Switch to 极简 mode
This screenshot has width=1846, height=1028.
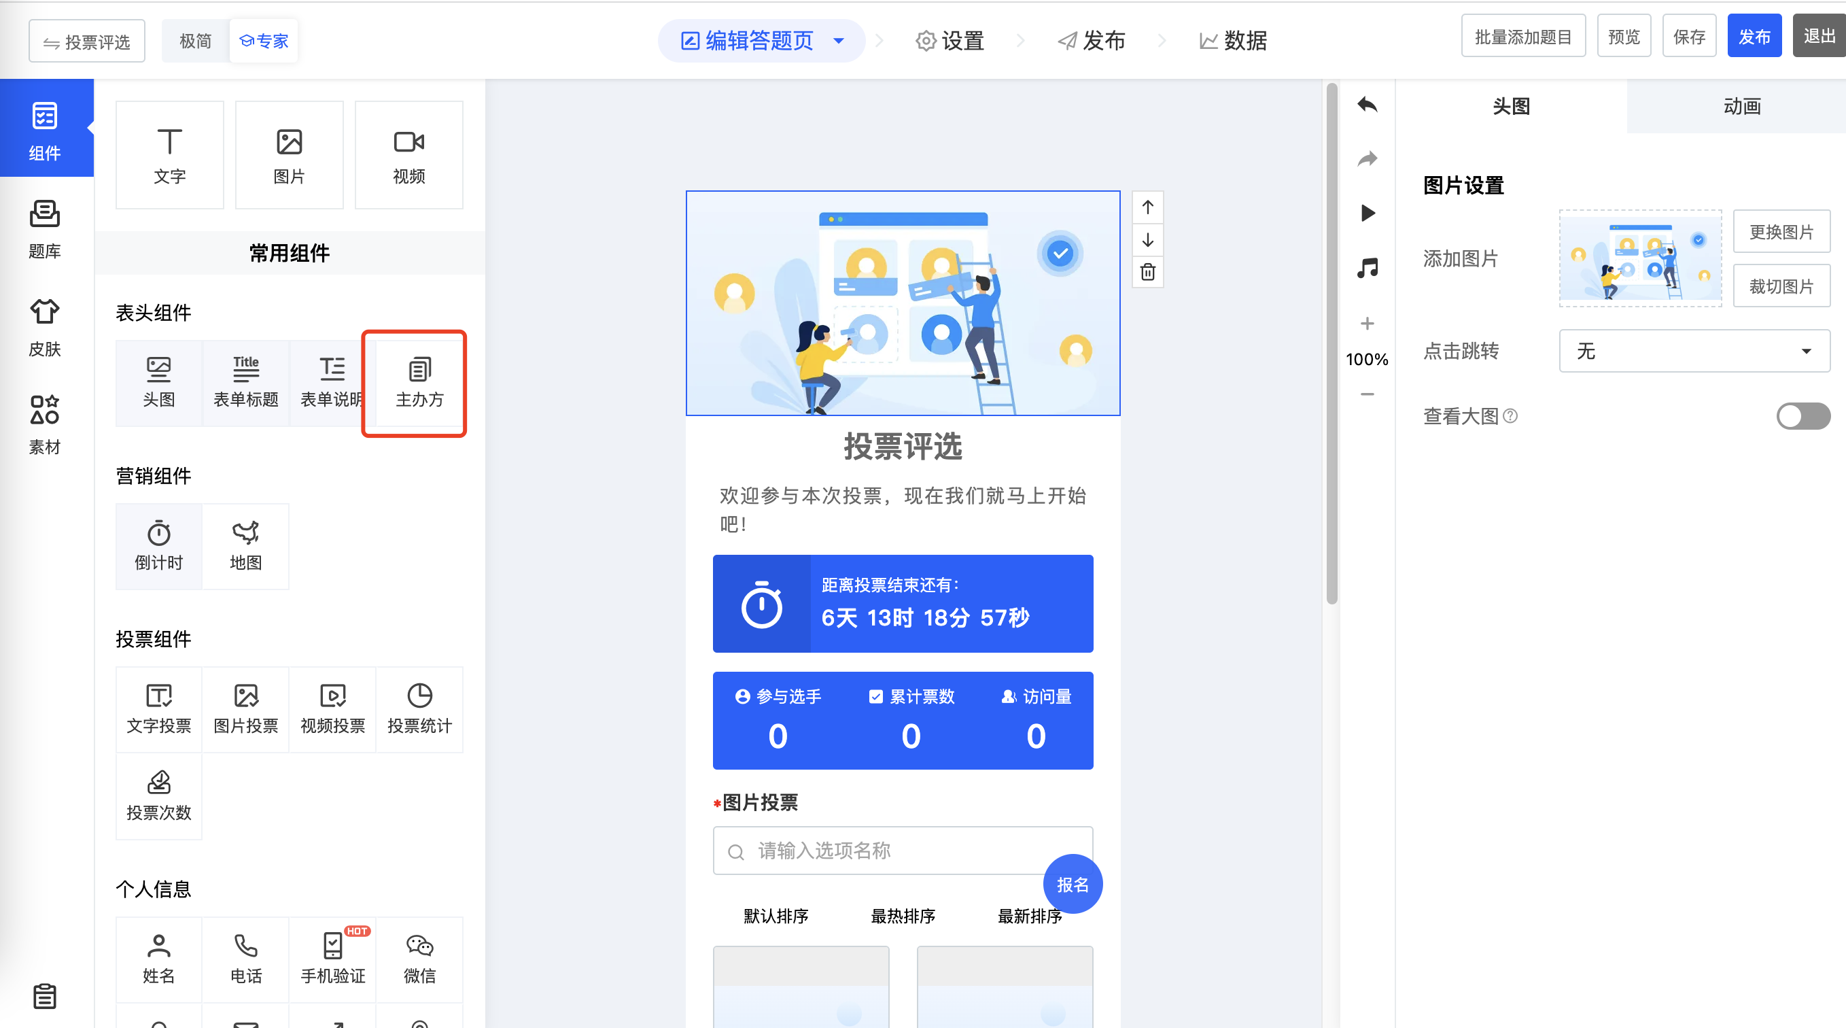(x=196, y=41)
